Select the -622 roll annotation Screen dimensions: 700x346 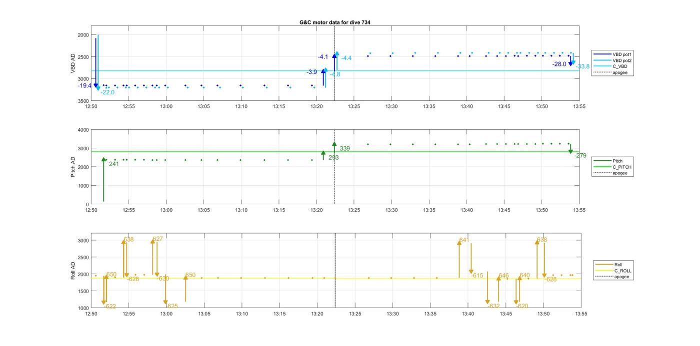tap(110, 307)
